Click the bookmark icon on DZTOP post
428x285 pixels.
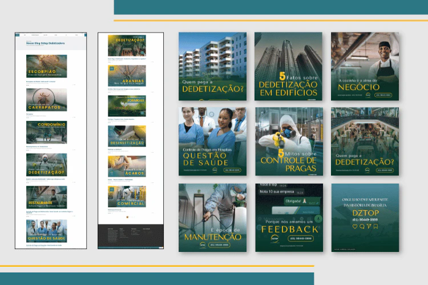pyautogui.click(x=375, y=226)
